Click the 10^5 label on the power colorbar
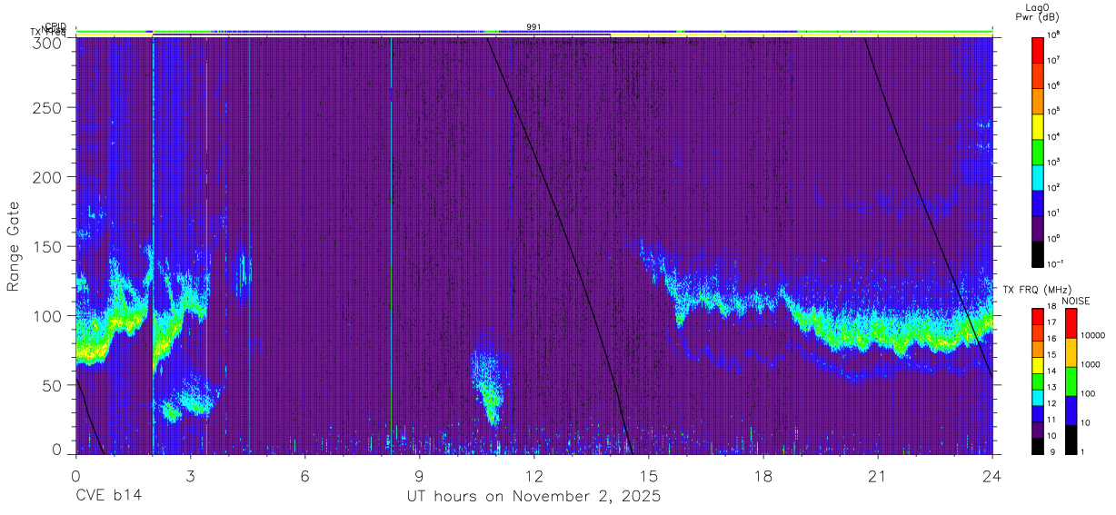 [1053, 111]
